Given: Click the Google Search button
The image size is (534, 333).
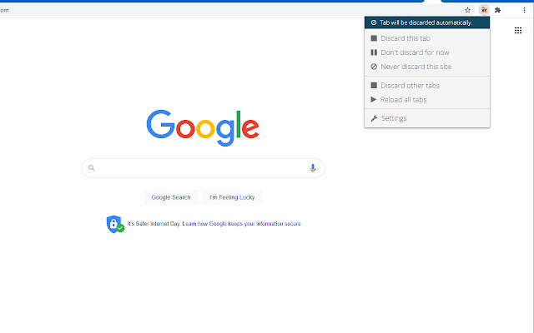Looking at the screenshot, I should 171,197.
